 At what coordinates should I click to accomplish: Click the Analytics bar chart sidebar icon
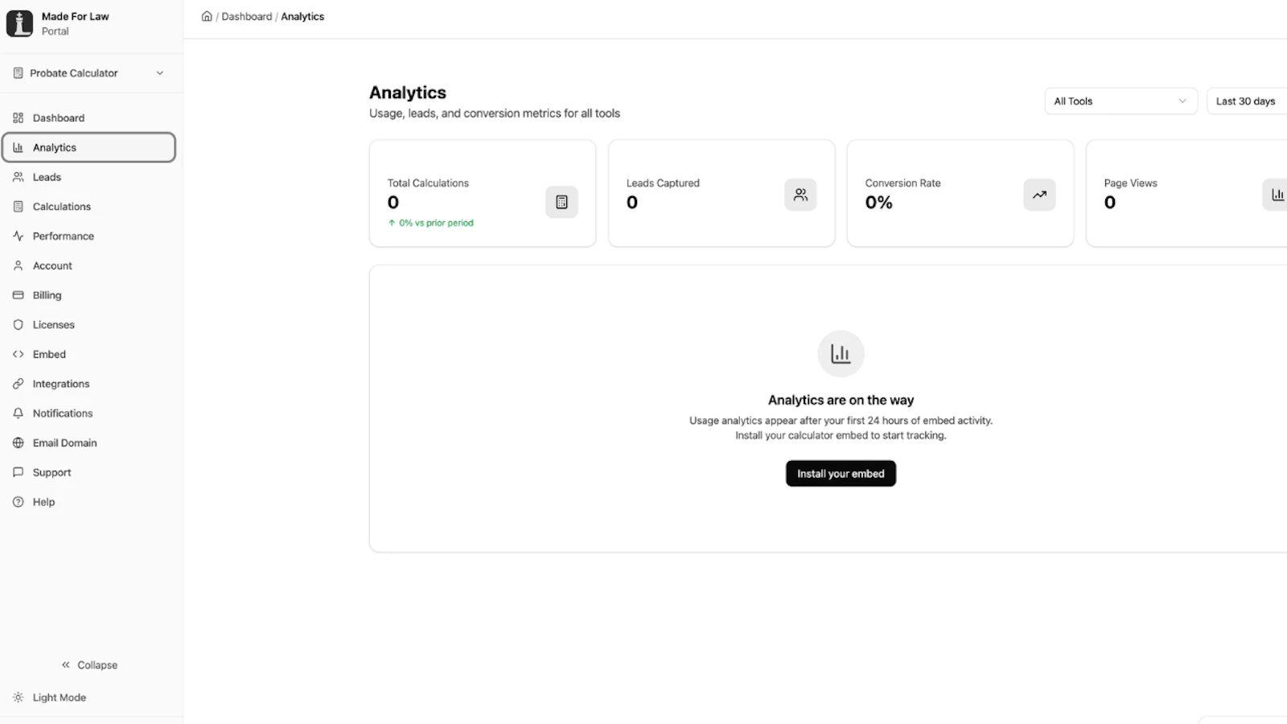pos(18,147)
